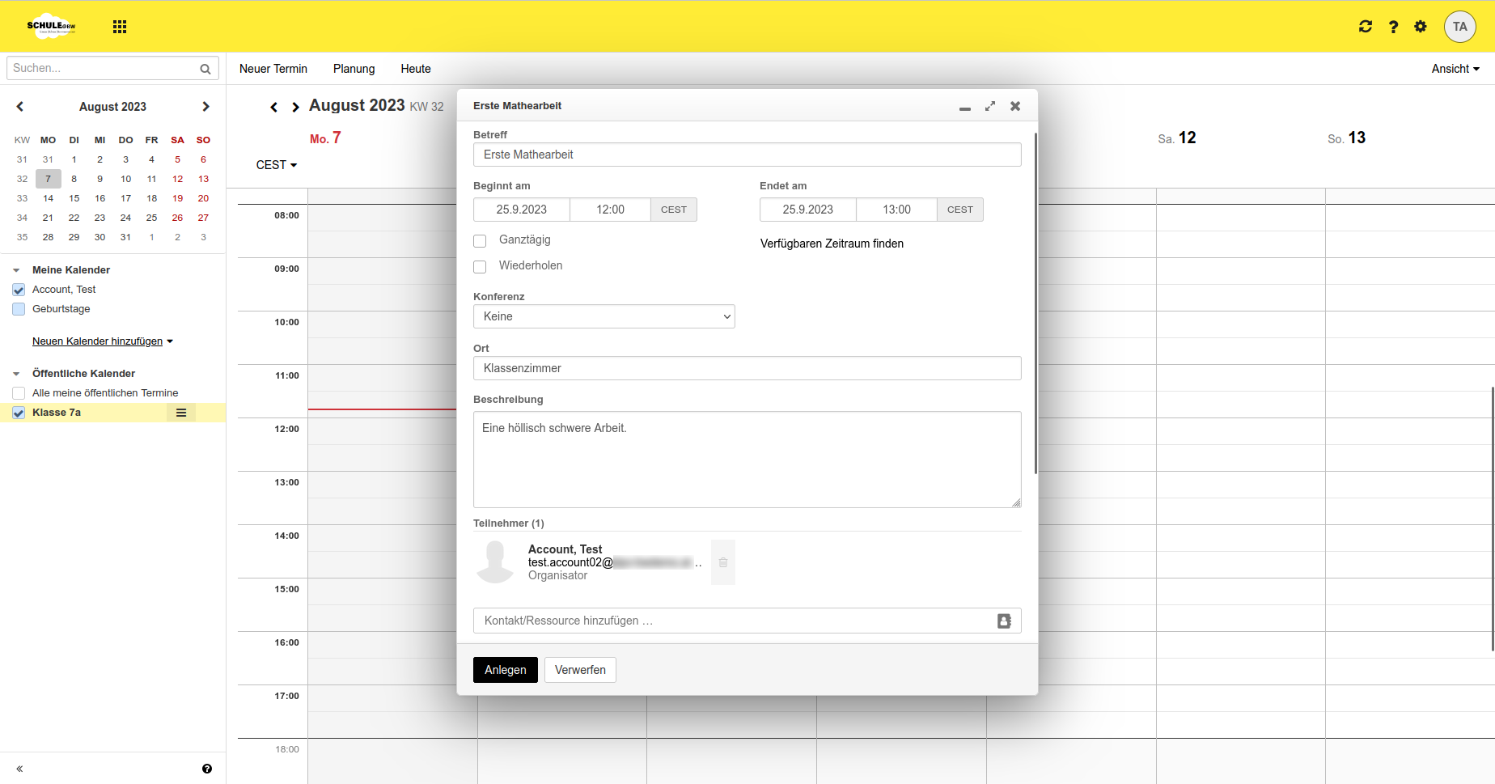This screenshot has height=784, width=1495.
Task: Open the Konferenz dropdown
Action: point(604,316)
